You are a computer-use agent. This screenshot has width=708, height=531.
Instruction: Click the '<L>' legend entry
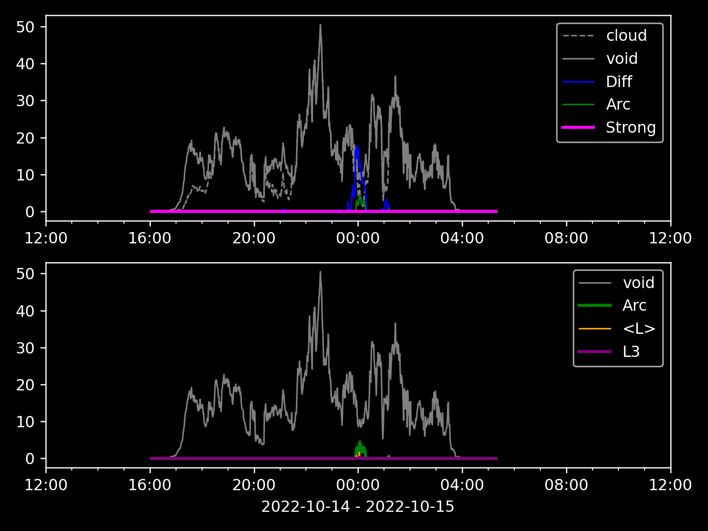tap(639, 329)
